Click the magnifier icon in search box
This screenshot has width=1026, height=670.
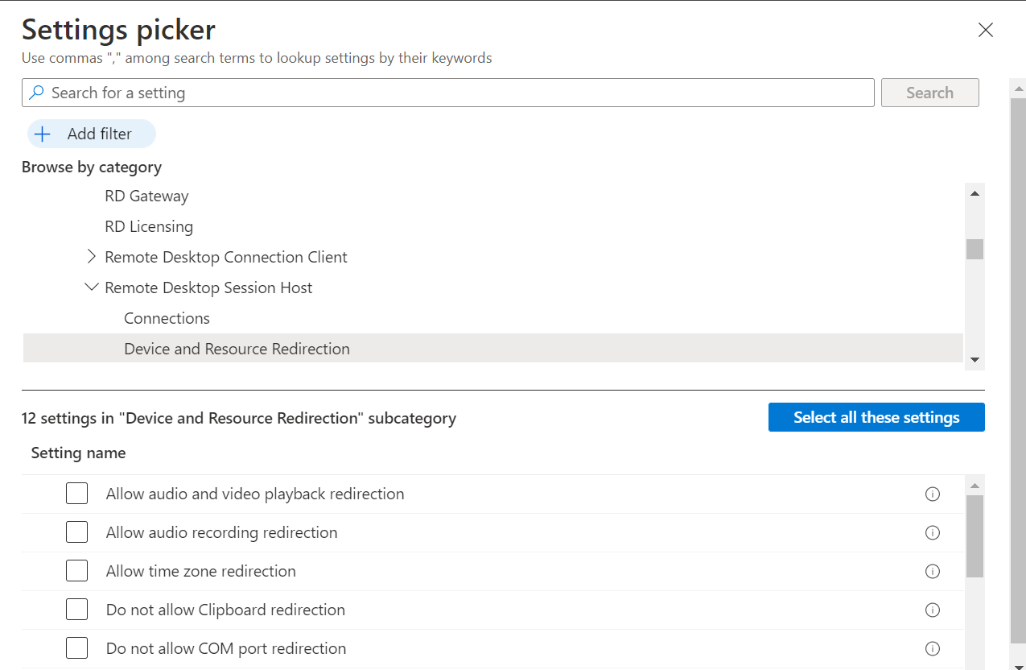36,93
